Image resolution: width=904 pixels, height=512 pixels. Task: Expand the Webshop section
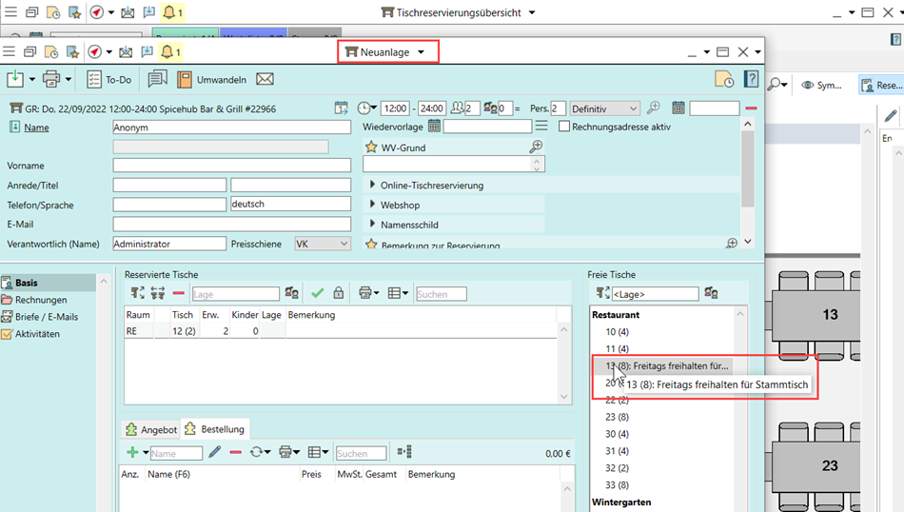pos(372,205)
